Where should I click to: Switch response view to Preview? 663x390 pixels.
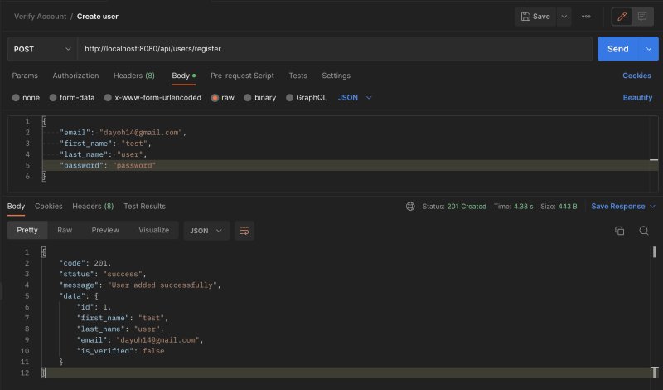pyautogui.click(x=105, y=230)
